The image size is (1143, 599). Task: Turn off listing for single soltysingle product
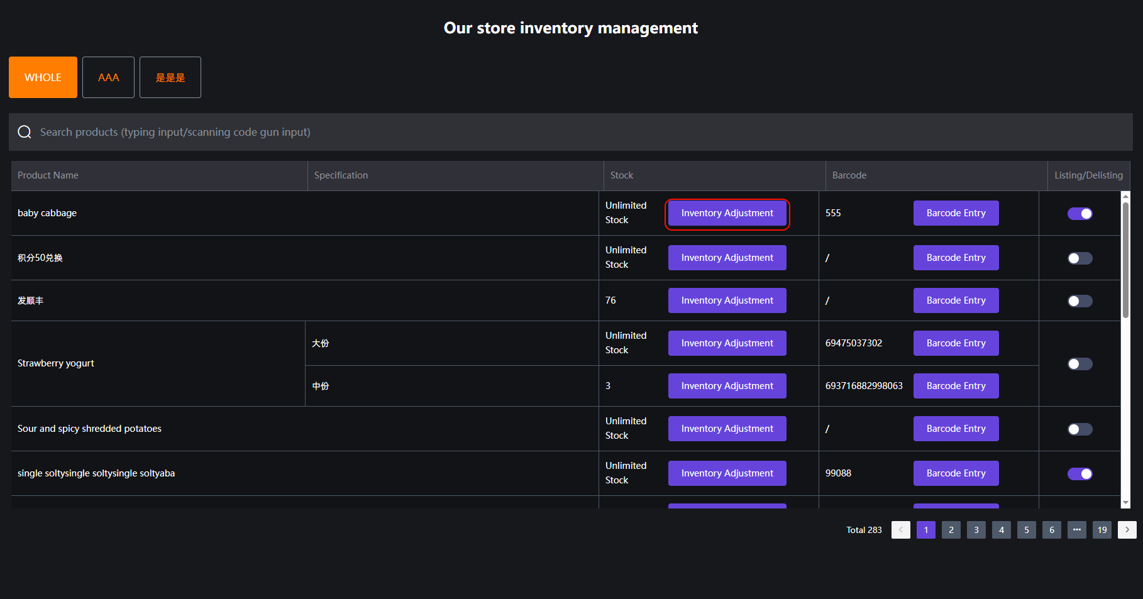[1079, 474]
